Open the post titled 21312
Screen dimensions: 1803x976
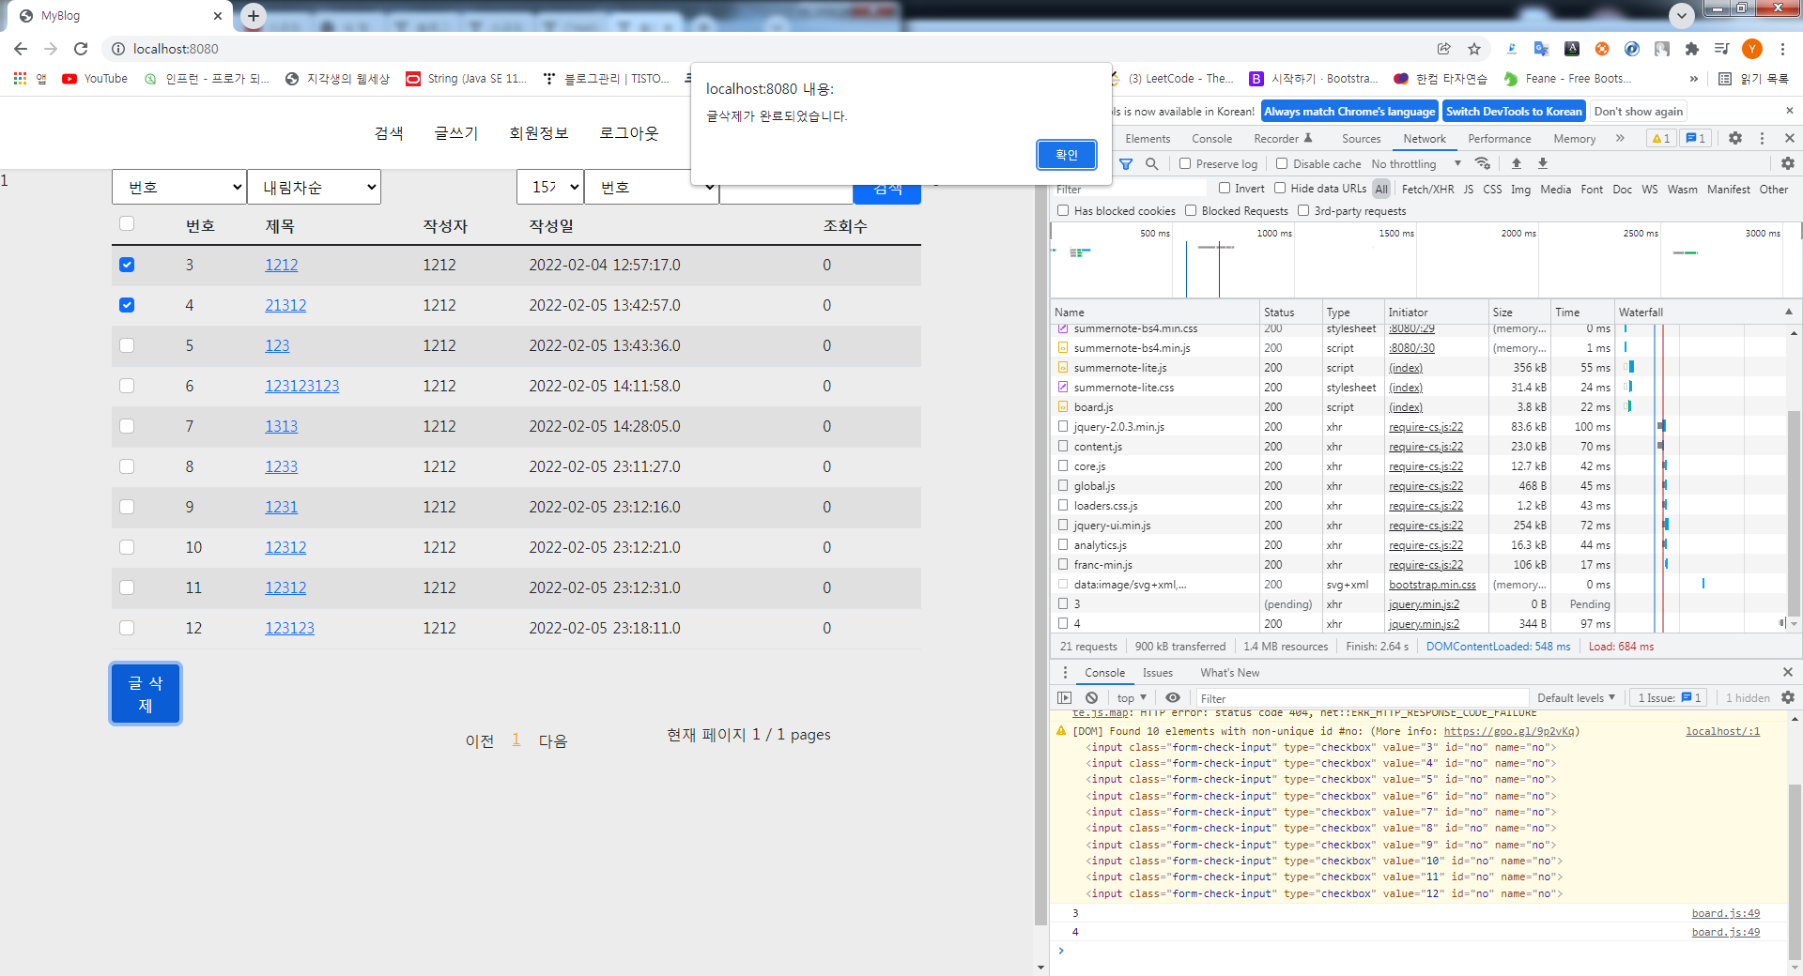[285, 305]
